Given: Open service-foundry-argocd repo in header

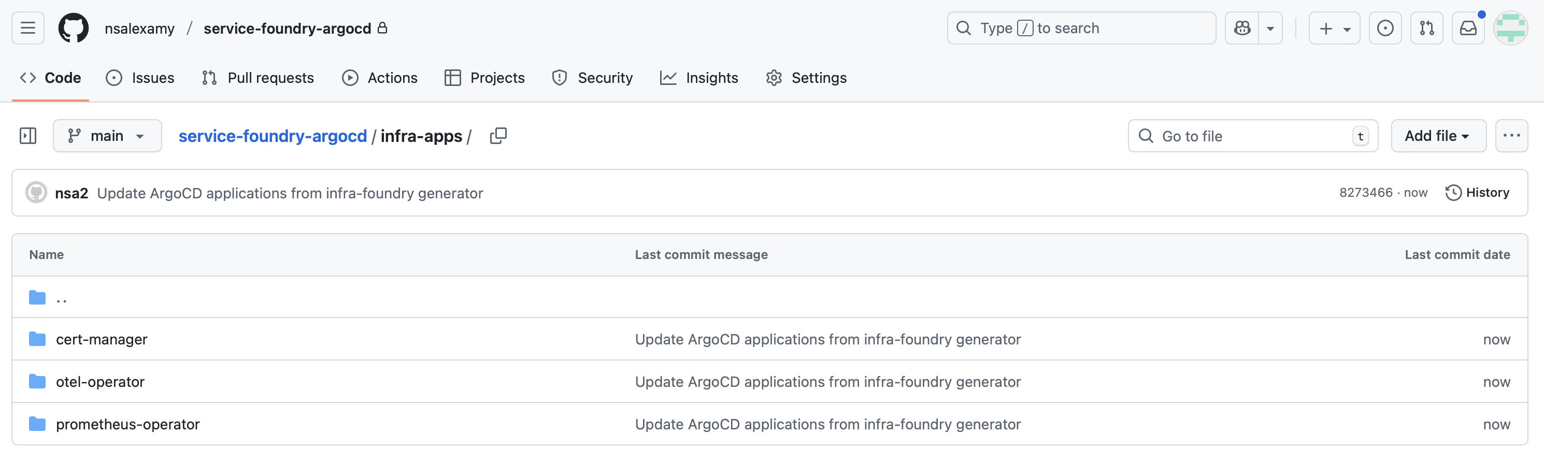Looking at the screenshot, I should point(287,28).
